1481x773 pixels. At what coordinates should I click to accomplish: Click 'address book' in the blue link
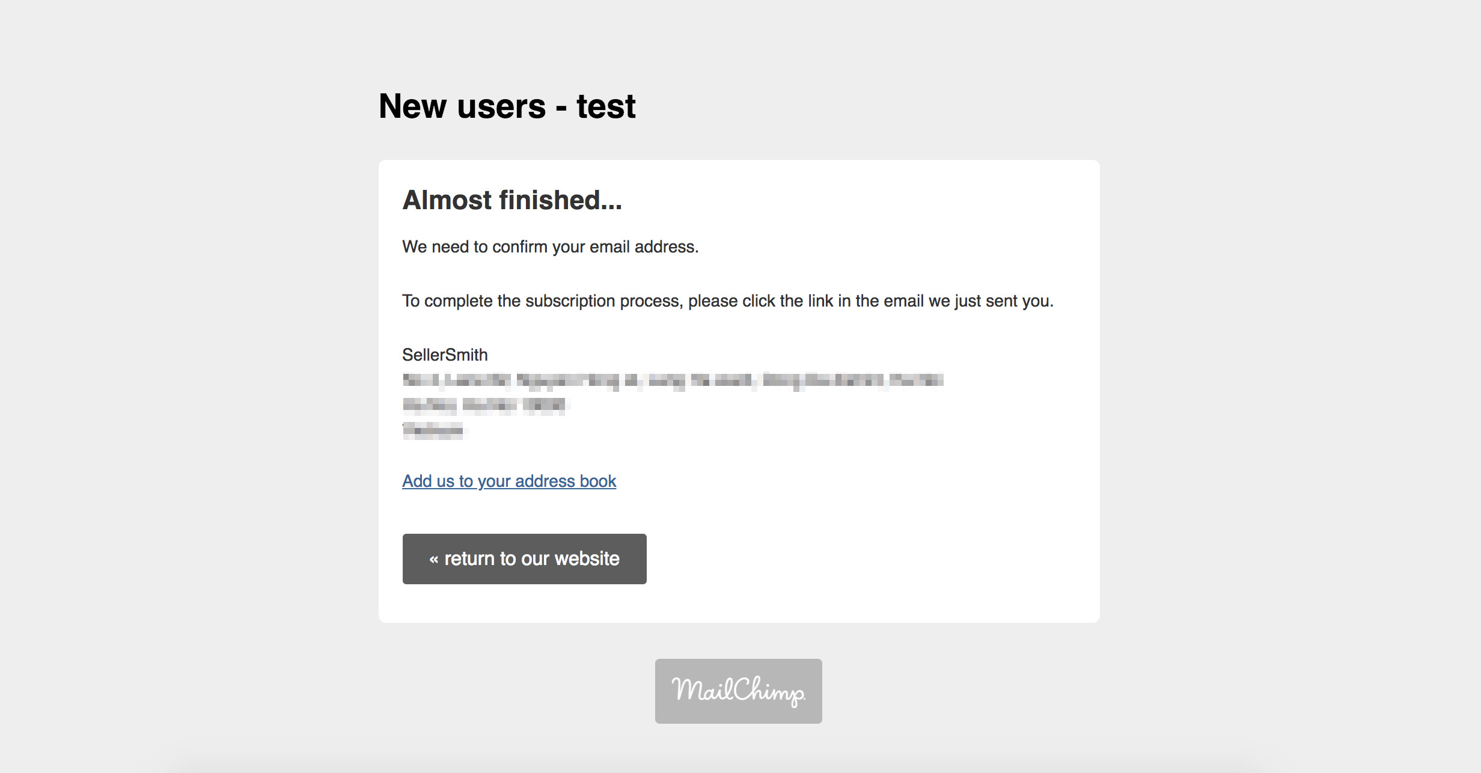tap(566, 481)
